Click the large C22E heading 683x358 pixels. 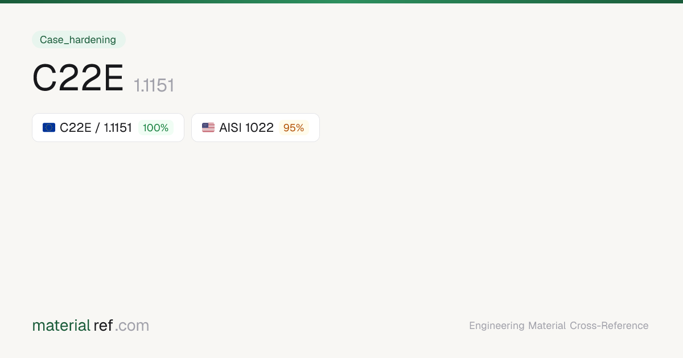(x=78, y=78)
